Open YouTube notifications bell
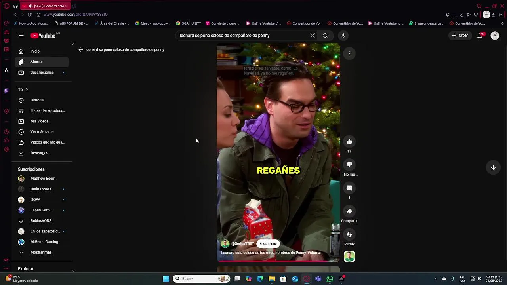 click(x=480, y=36)
